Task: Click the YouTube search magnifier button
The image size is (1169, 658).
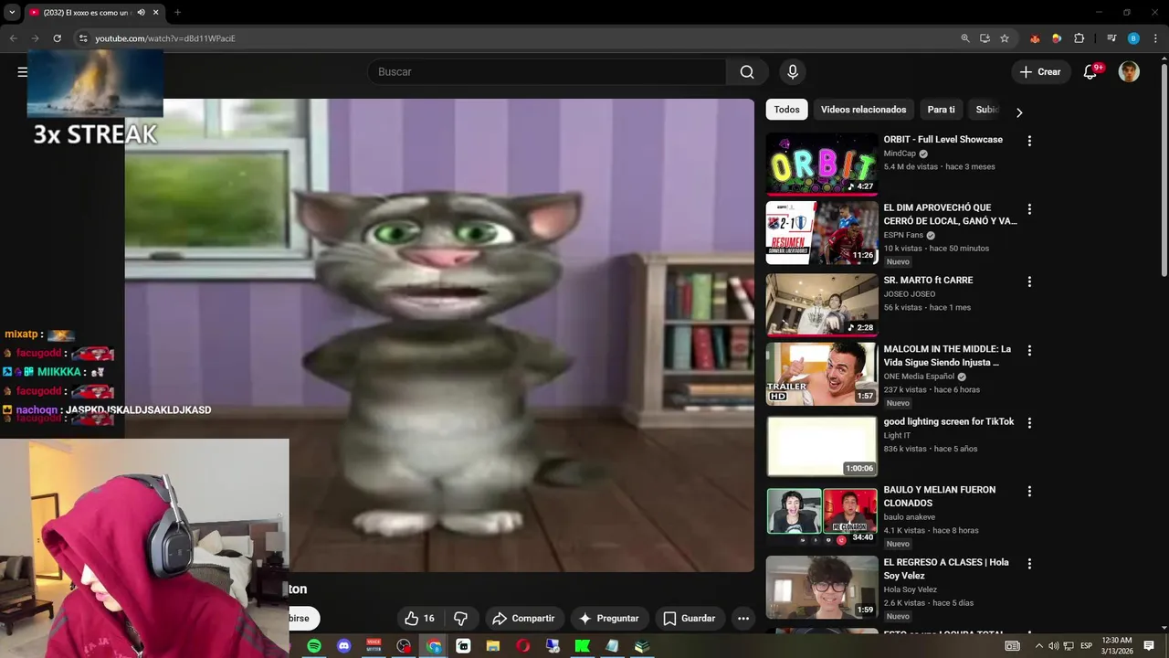Action: pyautogui.click(x=747, y=72)
